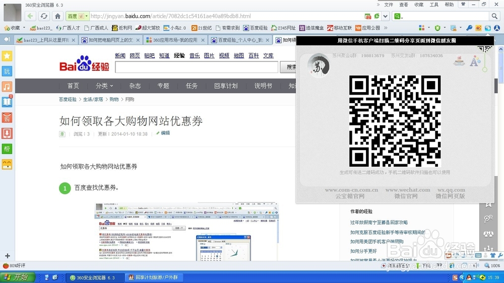Open the yellow smiley face sidebar icon
The width and height of the screenshot is (504, 283).
pos(7,164)
